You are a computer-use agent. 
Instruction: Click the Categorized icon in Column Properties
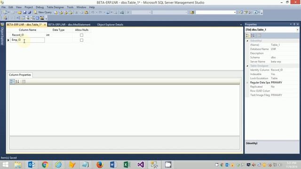pyautogui.click(x=12, y=82)
